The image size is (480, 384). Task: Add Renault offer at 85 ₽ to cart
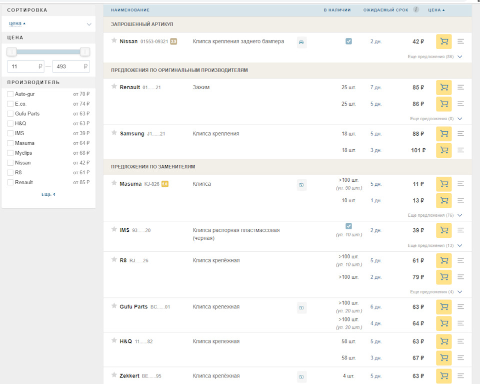click(443, 87)
